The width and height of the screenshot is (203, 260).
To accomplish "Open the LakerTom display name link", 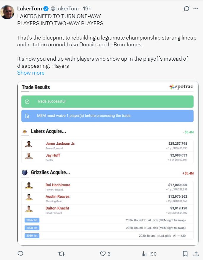I will (30, 9).
